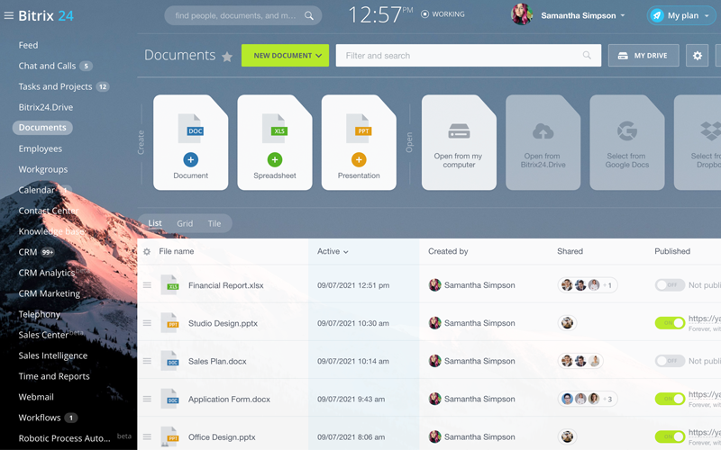The height and width of the screenshot is (450, 721).
Task: Switch to Tile view tab
Action: [x=214, y=223]
